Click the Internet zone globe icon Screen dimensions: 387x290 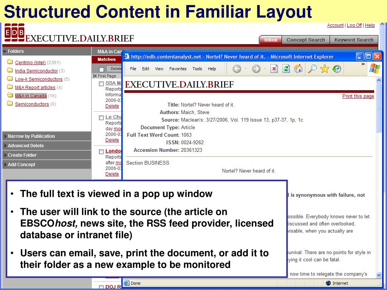tap(328, 283)
